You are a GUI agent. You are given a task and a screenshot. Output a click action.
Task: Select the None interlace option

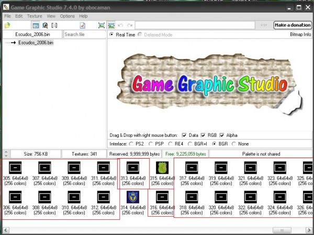[x=234, y=144]
